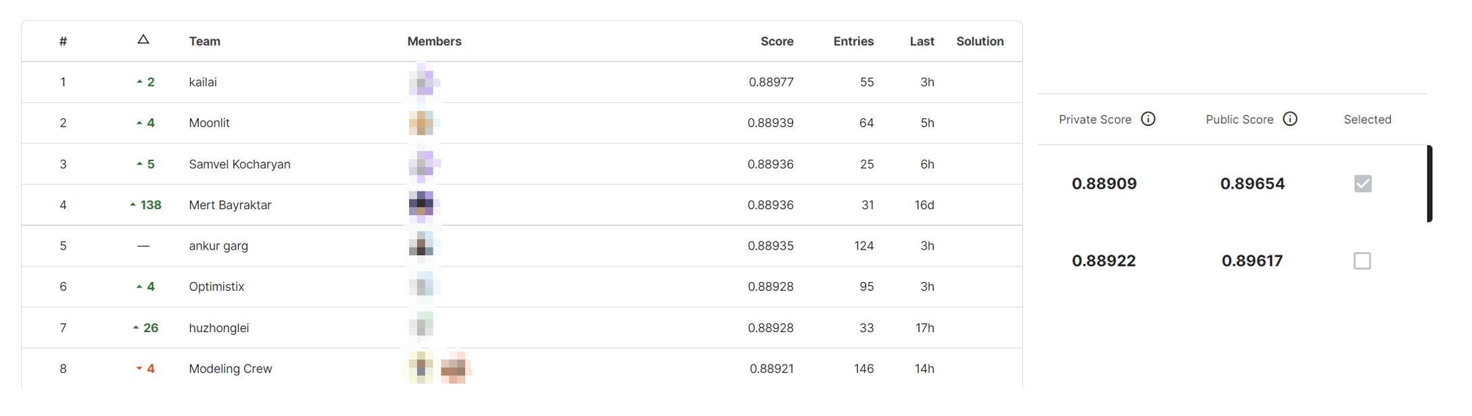Click the Members column header
The width and height of the screenshot is (1472, 416).
(434, 41)
